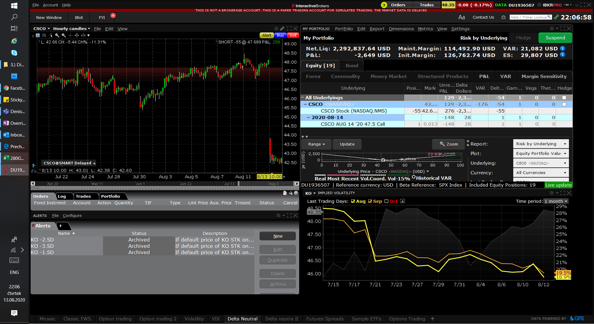Open the Windows Start menu
The image size is (594, 324).
pos(14,6)
